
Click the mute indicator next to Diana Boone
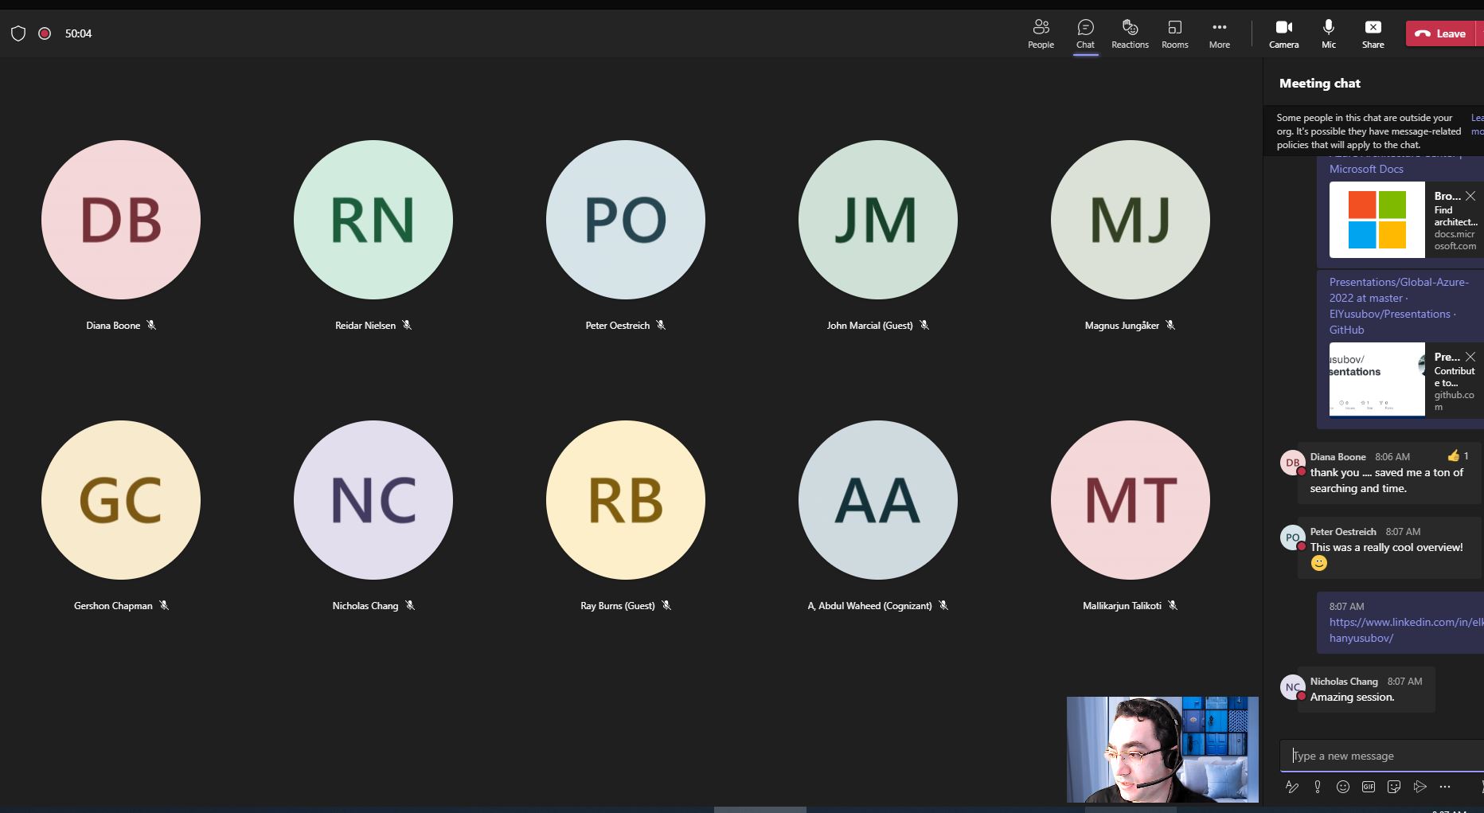(151, 325)
